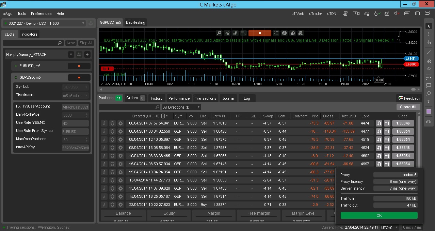
Task: Switch to the Indicators tab
Action: click(29, 34)
